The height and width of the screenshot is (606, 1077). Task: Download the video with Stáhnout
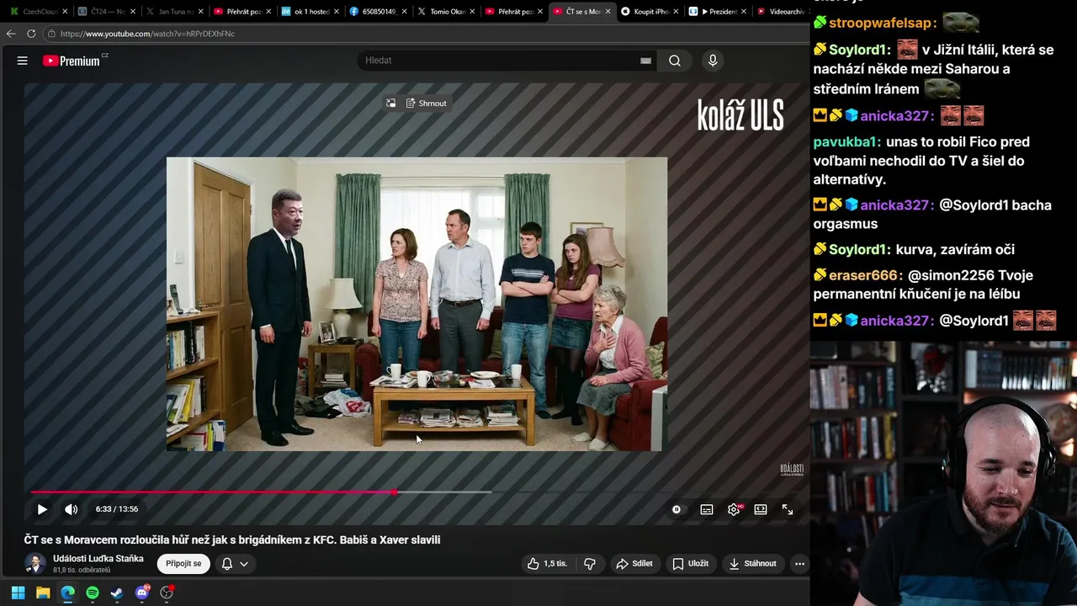pyautogui.click(x=752, y=564)
